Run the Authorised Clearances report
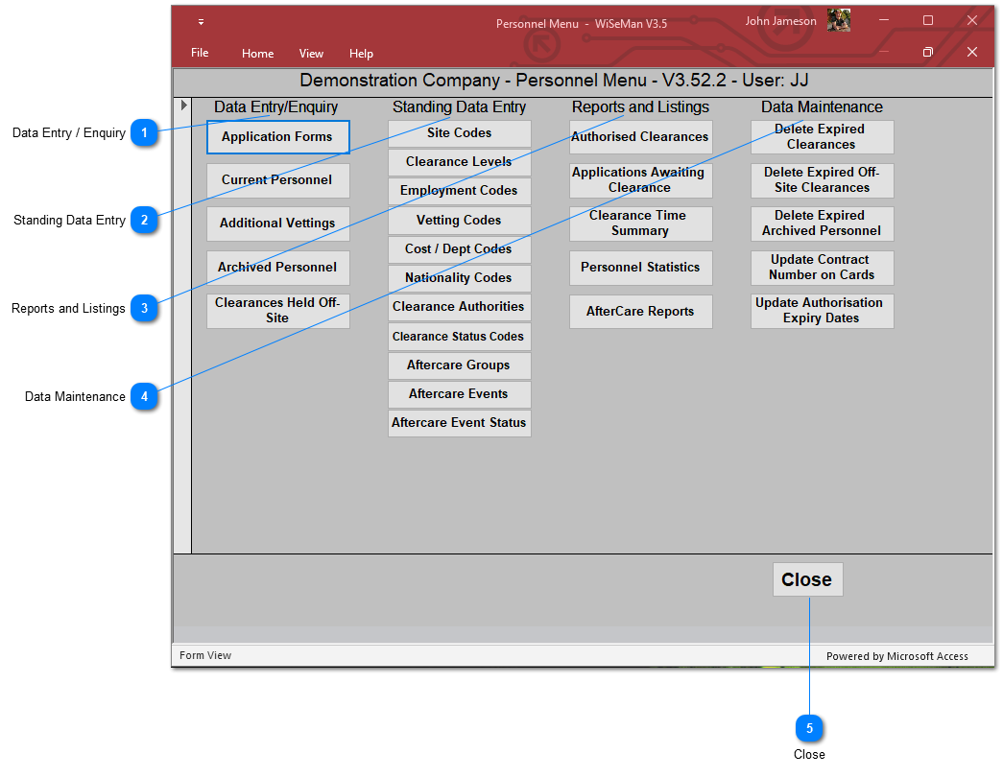Viewport: 1003px width, 777px height. (640, 137)
